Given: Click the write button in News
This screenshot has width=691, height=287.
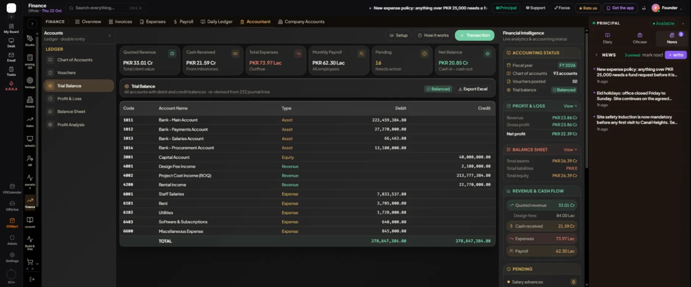Looking at the screenshot, I should coord(676,55).
